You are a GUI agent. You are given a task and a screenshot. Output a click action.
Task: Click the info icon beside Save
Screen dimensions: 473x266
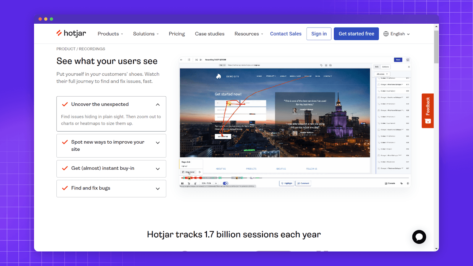408,60
